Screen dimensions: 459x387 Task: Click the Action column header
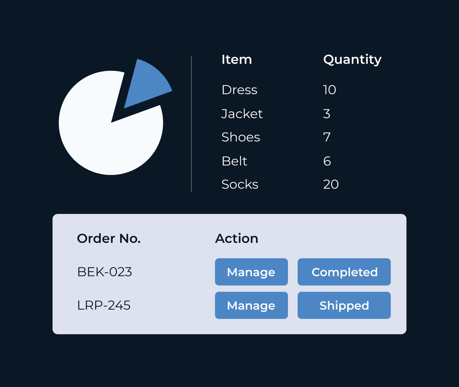237,239
